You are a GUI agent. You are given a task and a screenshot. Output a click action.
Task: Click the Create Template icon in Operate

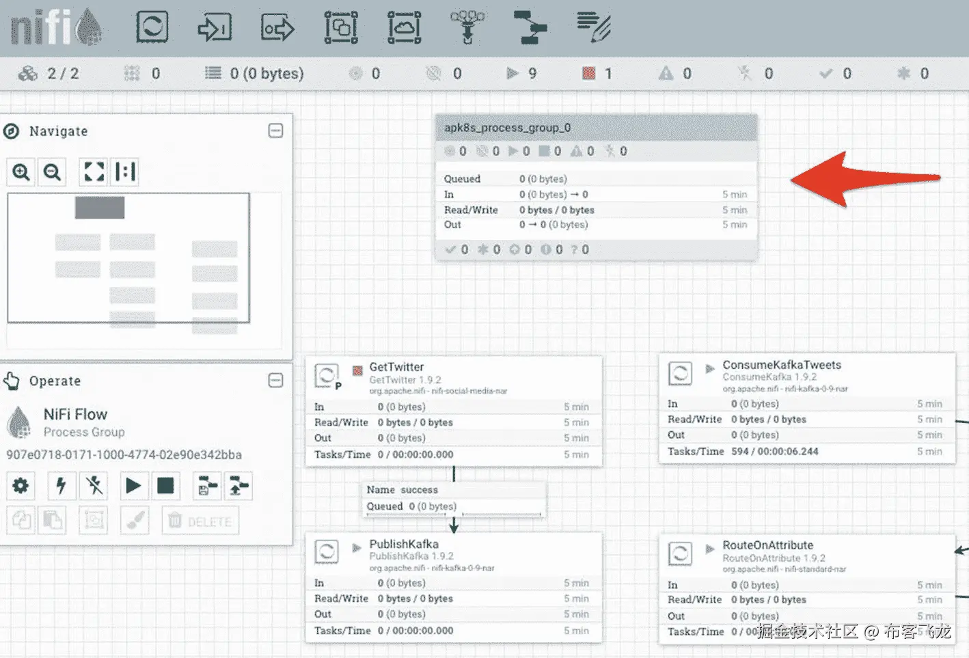pyautogui.click(x=207, y=486)
